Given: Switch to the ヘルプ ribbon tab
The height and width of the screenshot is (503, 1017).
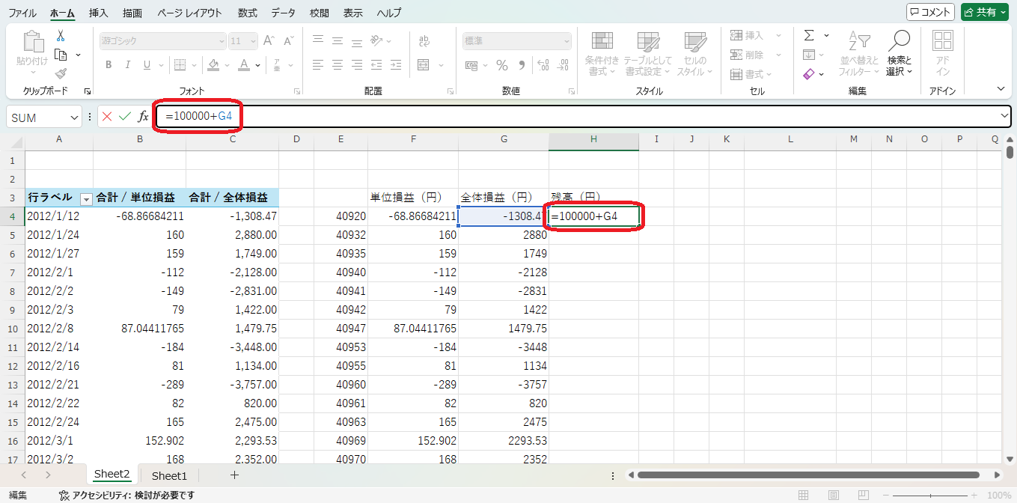Looking at the screenshot, I should pyautogui.click(x=388, y=13).
